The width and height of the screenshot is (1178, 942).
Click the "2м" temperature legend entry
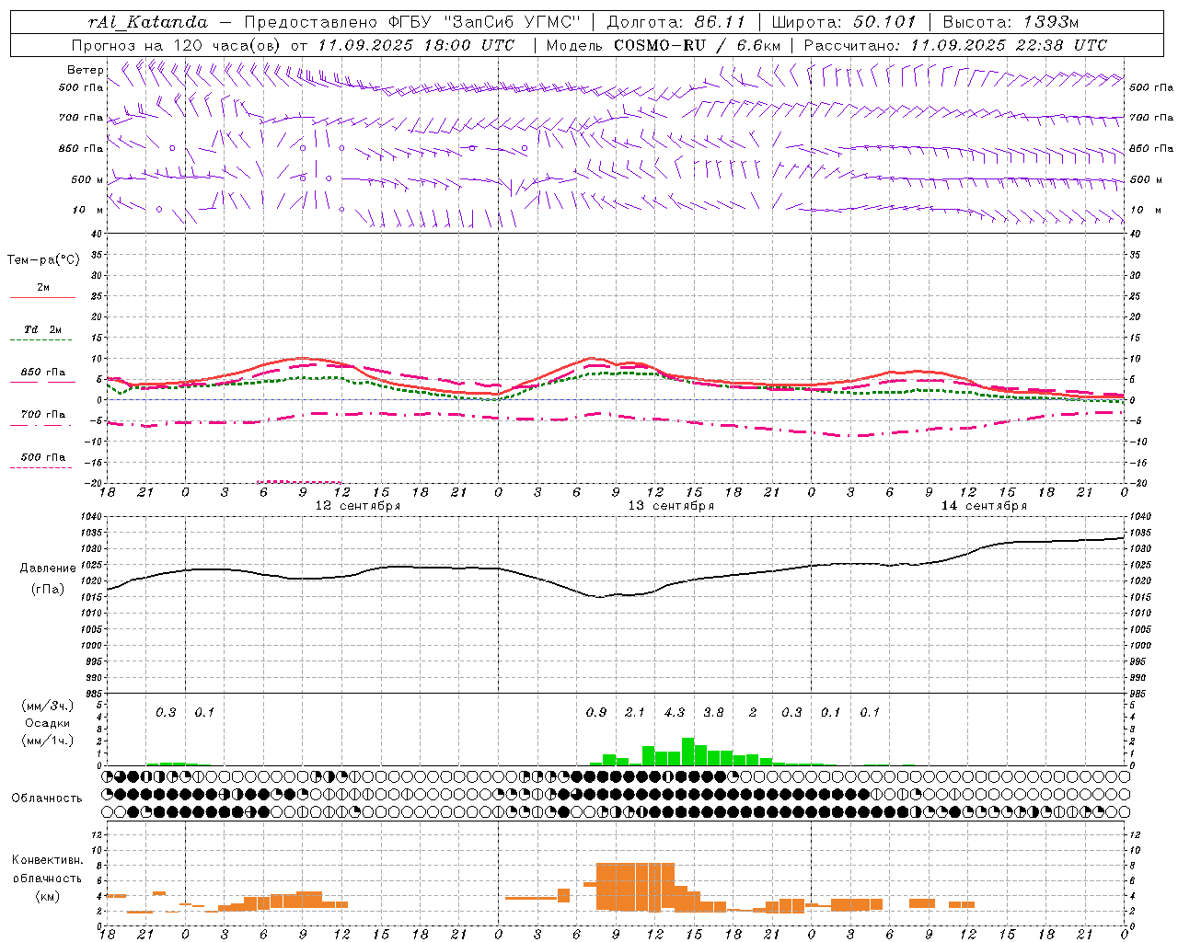(42, 287)
